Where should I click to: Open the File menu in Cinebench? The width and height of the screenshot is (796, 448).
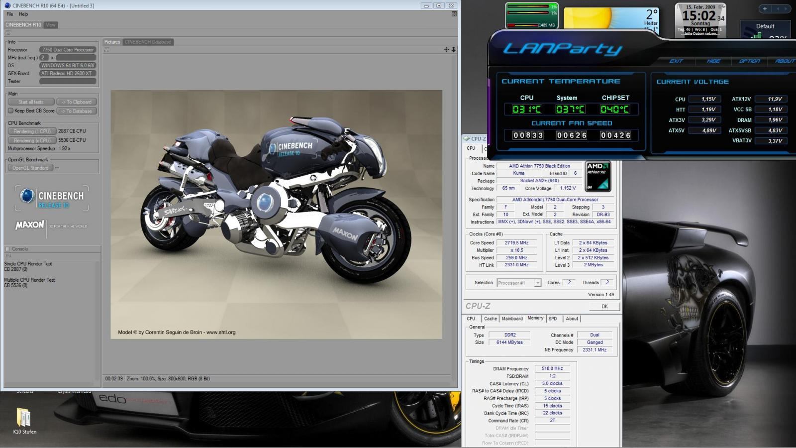[x=9, y=14]
